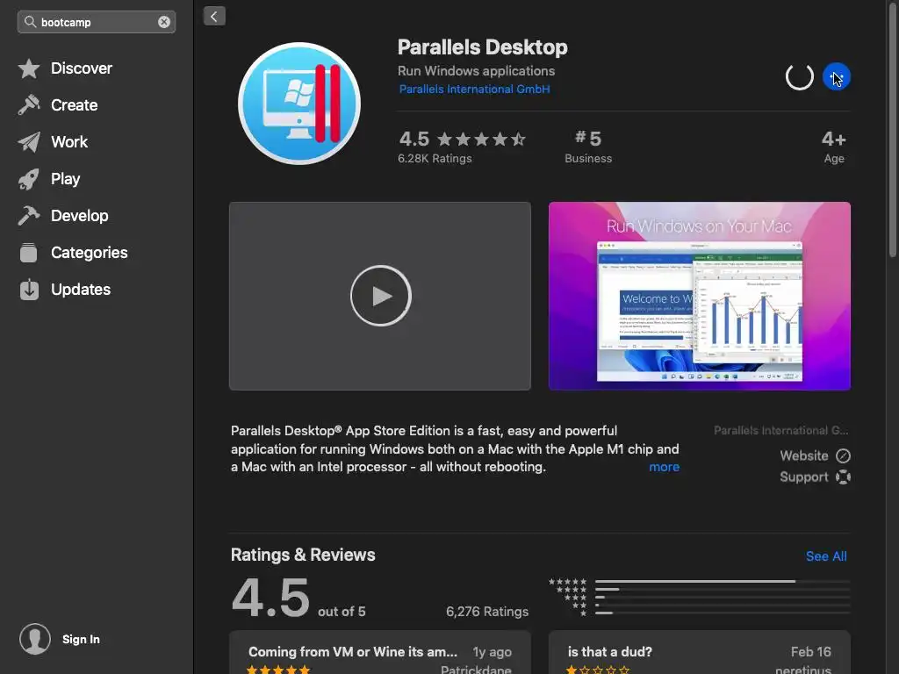This screenshot has width=899, height=674.
Task: Open the Categories section
Action: [x=89, y=252]
